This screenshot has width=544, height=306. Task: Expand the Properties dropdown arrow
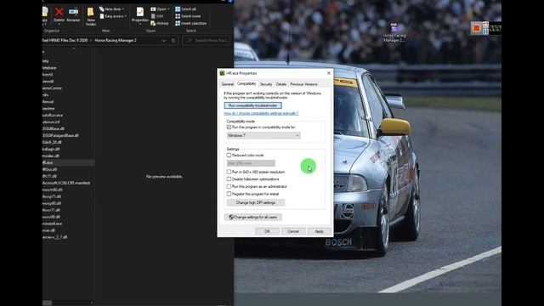pyautogui.click(x=139, y=25)
